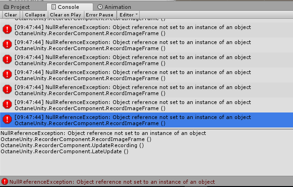Click the LateUpdate stack trace line
Image resolution: width=293 pixels, height=187 pixels.
(x=65, y=151)
